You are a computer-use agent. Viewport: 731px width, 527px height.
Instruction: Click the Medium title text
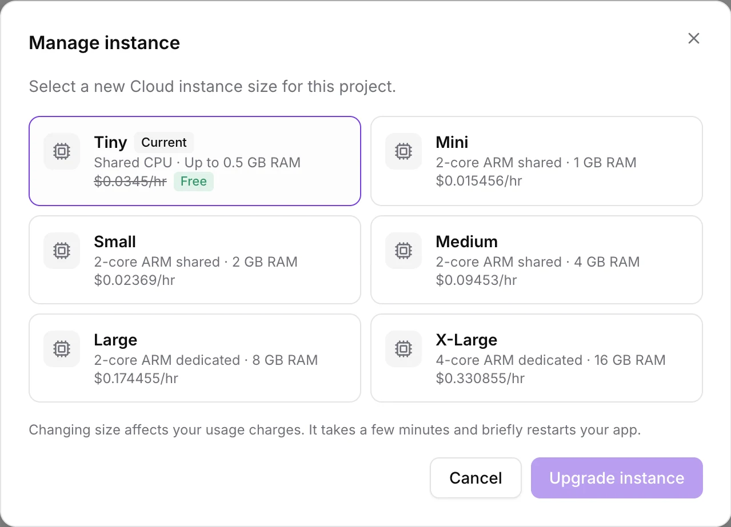[x=467, y=242]
